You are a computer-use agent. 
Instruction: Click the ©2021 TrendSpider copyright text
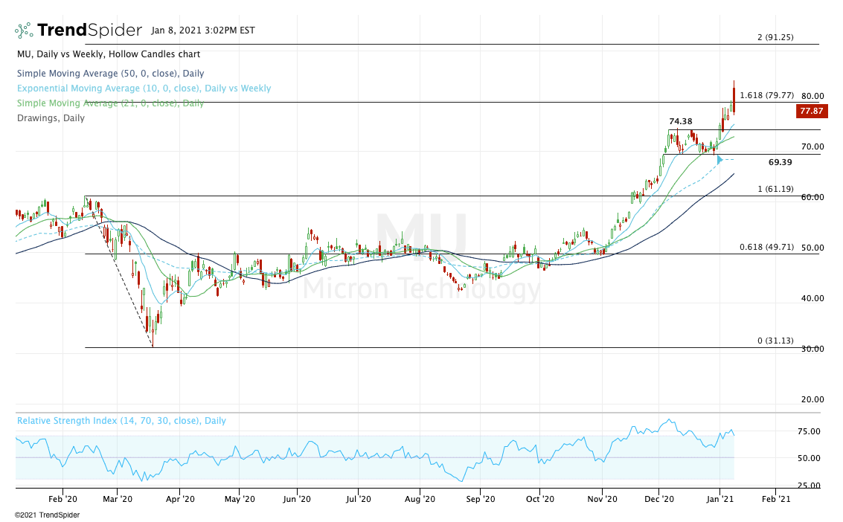[x=47, y=515]
